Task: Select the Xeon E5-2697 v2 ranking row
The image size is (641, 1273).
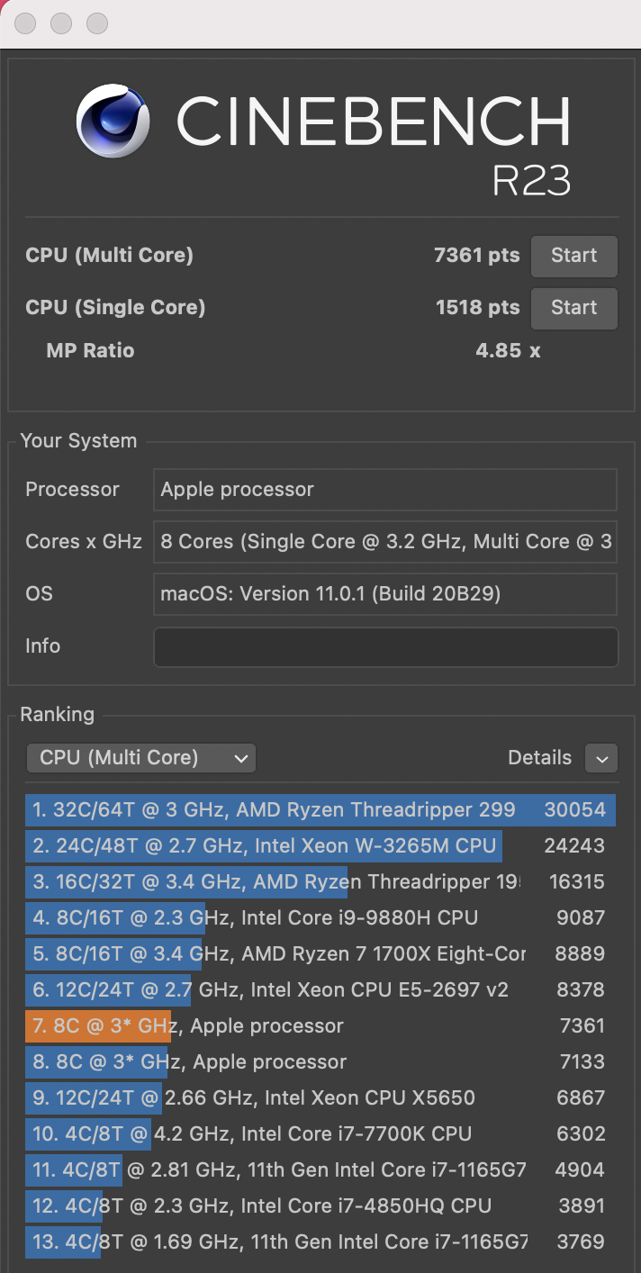Action: 320,989
